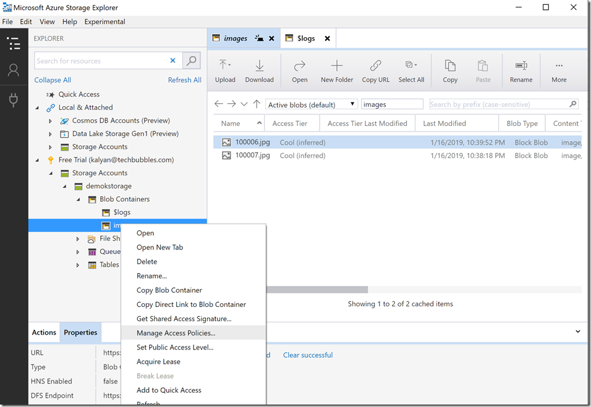The height and width of the screenshot is (407, 591).
Task: Open the File menu
Action: pyautogui.click(x=7, y=22)
